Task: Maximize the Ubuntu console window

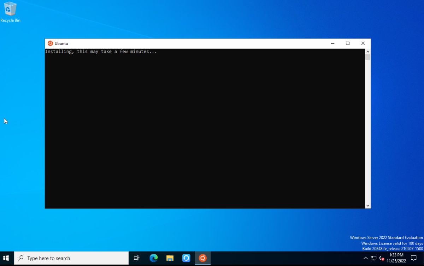Action: click(x=347, y=43)
